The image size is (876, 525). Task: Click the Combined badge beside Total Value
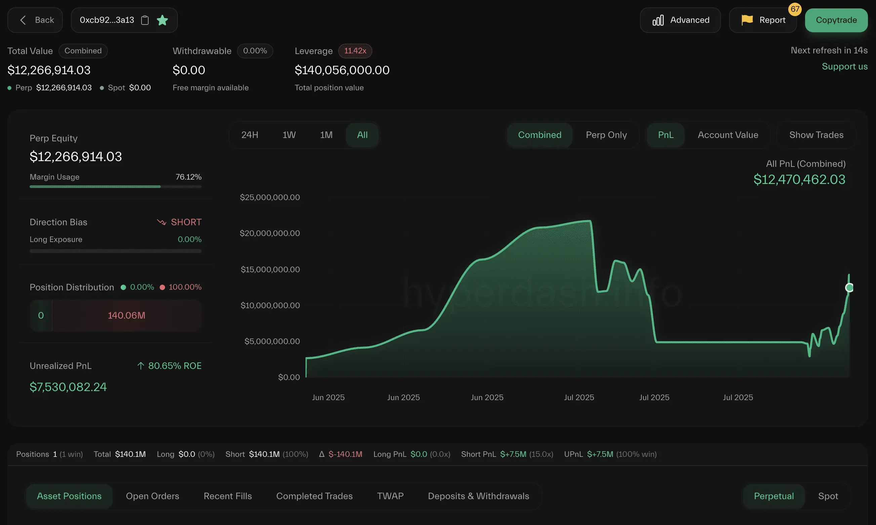coord(83,51)
